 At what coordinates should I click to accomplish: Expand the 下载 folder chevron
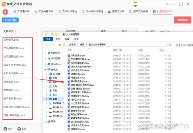(47, 91)
